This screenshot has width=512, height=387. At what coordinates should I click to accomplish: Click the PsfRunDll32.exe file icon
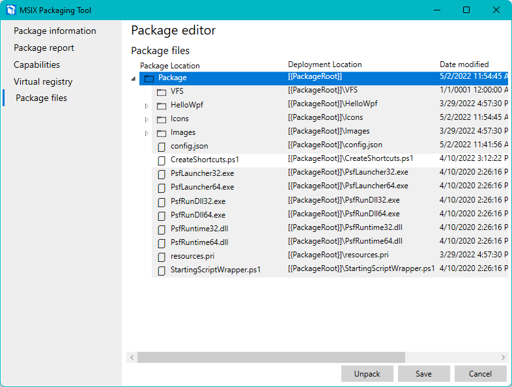(162, 203)
